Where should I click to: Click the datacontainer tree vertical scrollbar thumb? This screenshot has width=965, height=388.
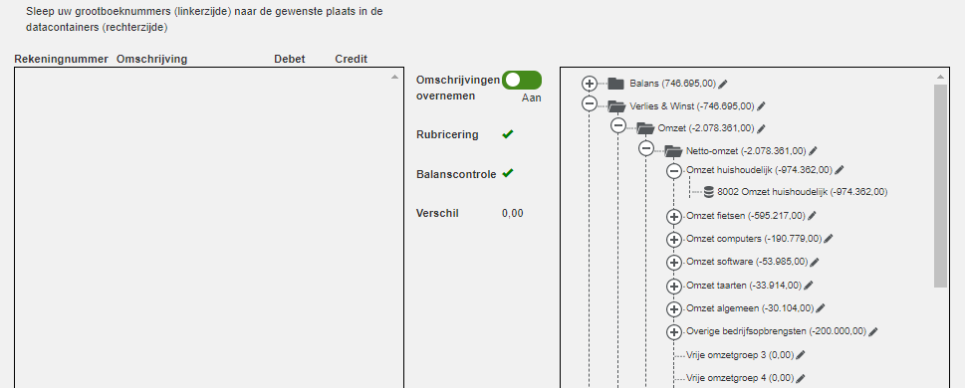(940, 186)
